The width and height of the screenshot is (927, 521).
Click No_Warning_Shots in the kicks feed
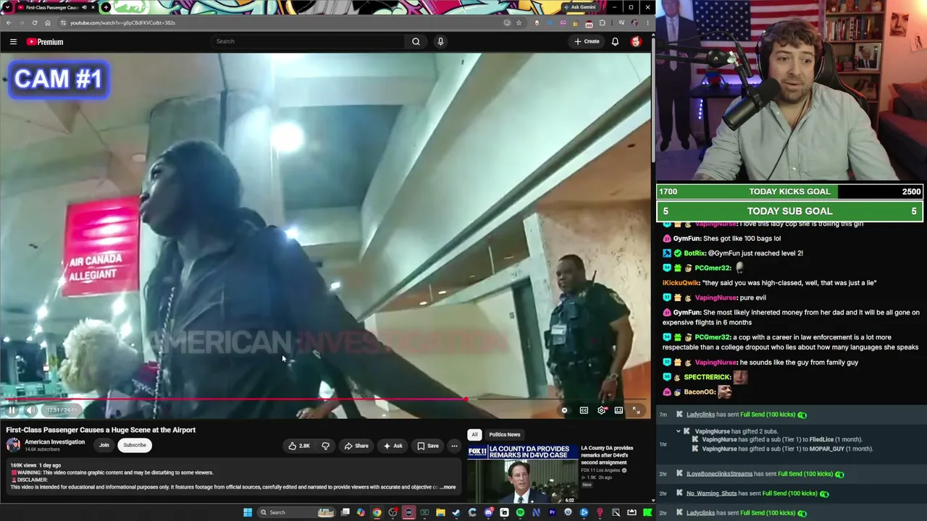[x=711, y=494]
